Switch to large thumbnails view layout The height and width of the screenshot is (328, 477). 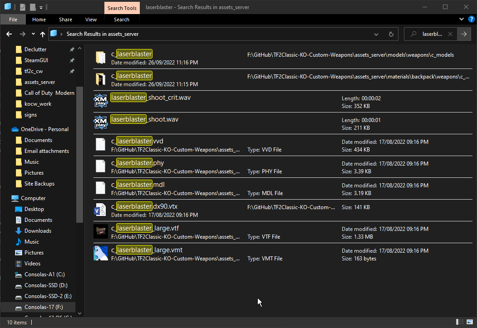click(470, 322)
